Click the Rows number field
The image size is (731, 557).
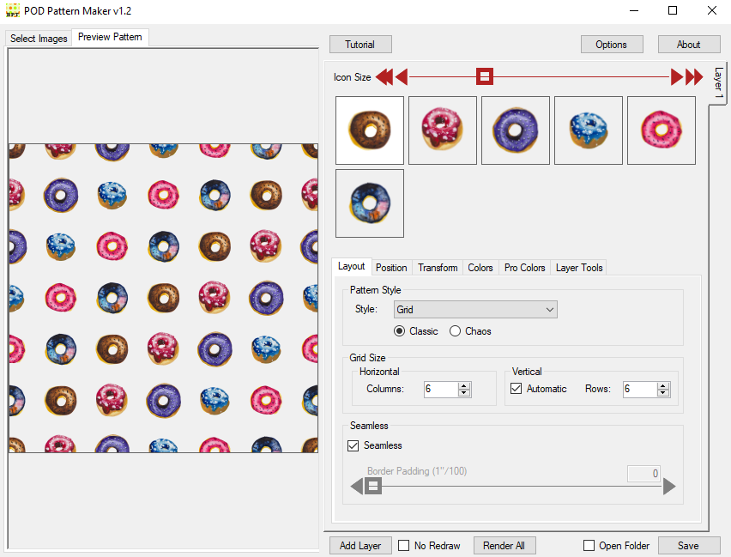[x=640, y=389]
